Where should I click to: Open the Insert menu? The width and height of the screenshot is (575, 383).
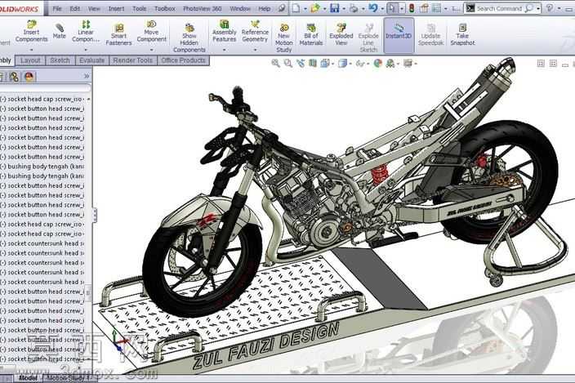coord(116,8)
